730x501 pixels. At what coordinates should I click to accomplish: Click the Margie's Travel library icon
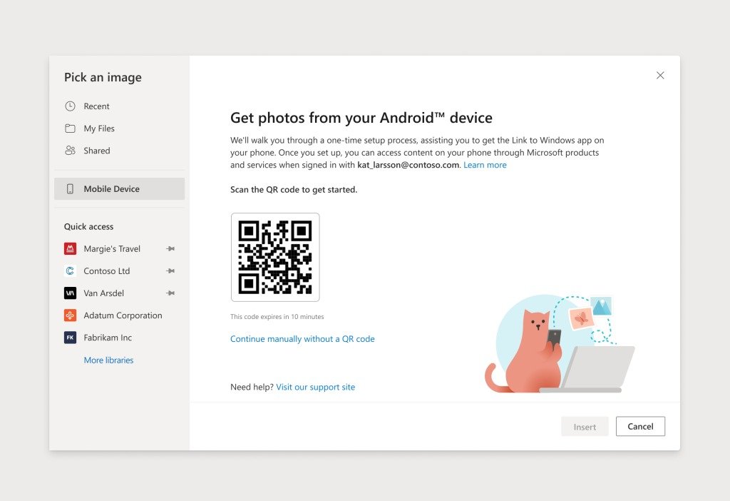pos(70,249)
